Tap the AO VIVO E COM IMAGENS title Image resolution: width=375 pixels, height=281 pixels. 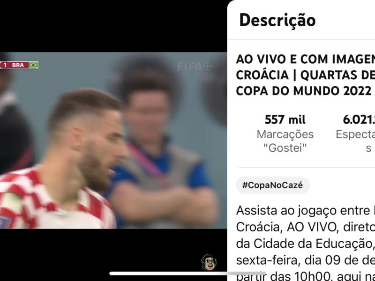click(x=306, y=59)
